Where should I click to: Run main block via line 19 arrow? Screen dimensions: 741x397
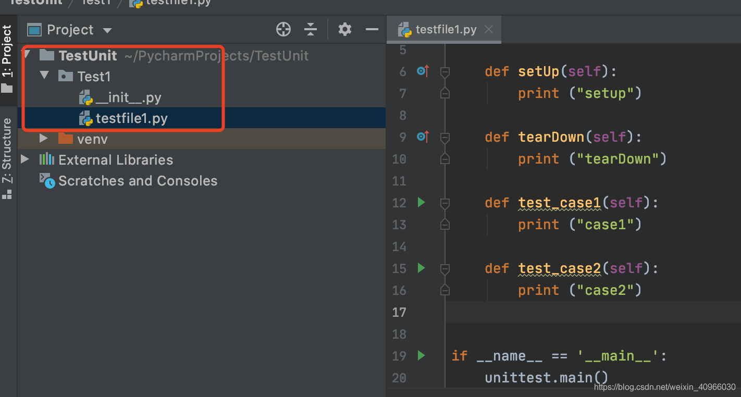point(422,355)
